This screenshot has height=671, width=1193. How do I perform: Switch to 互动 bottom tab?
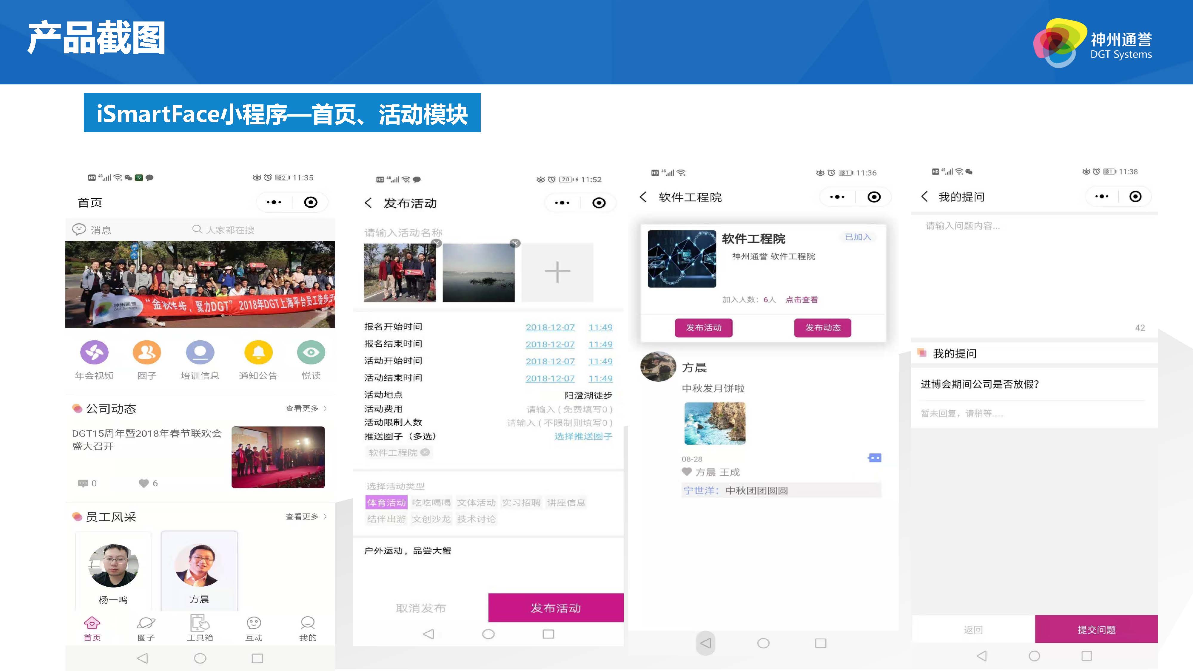click(x=254, y=628)
